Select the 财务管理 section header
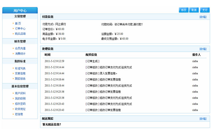This screenshot has height=133, width=211. coord(20,41)
